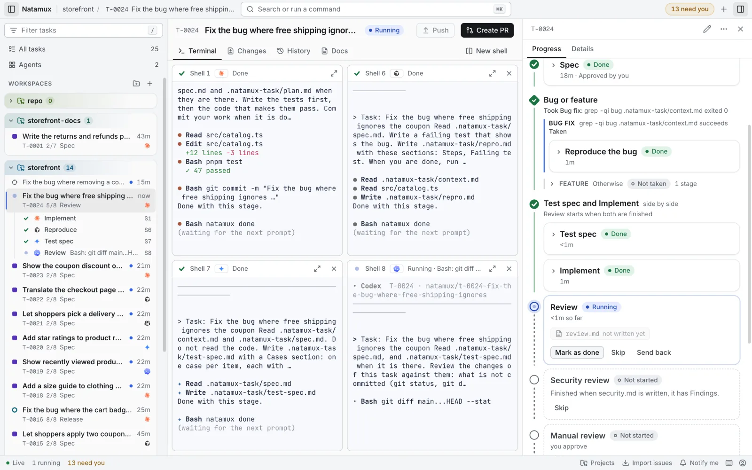Mark the Review stage as done

click(x=577, y=352)
